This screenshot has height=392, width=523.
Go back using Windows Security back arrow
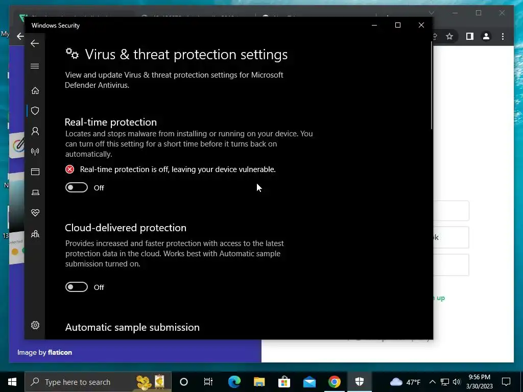point(35,43)
